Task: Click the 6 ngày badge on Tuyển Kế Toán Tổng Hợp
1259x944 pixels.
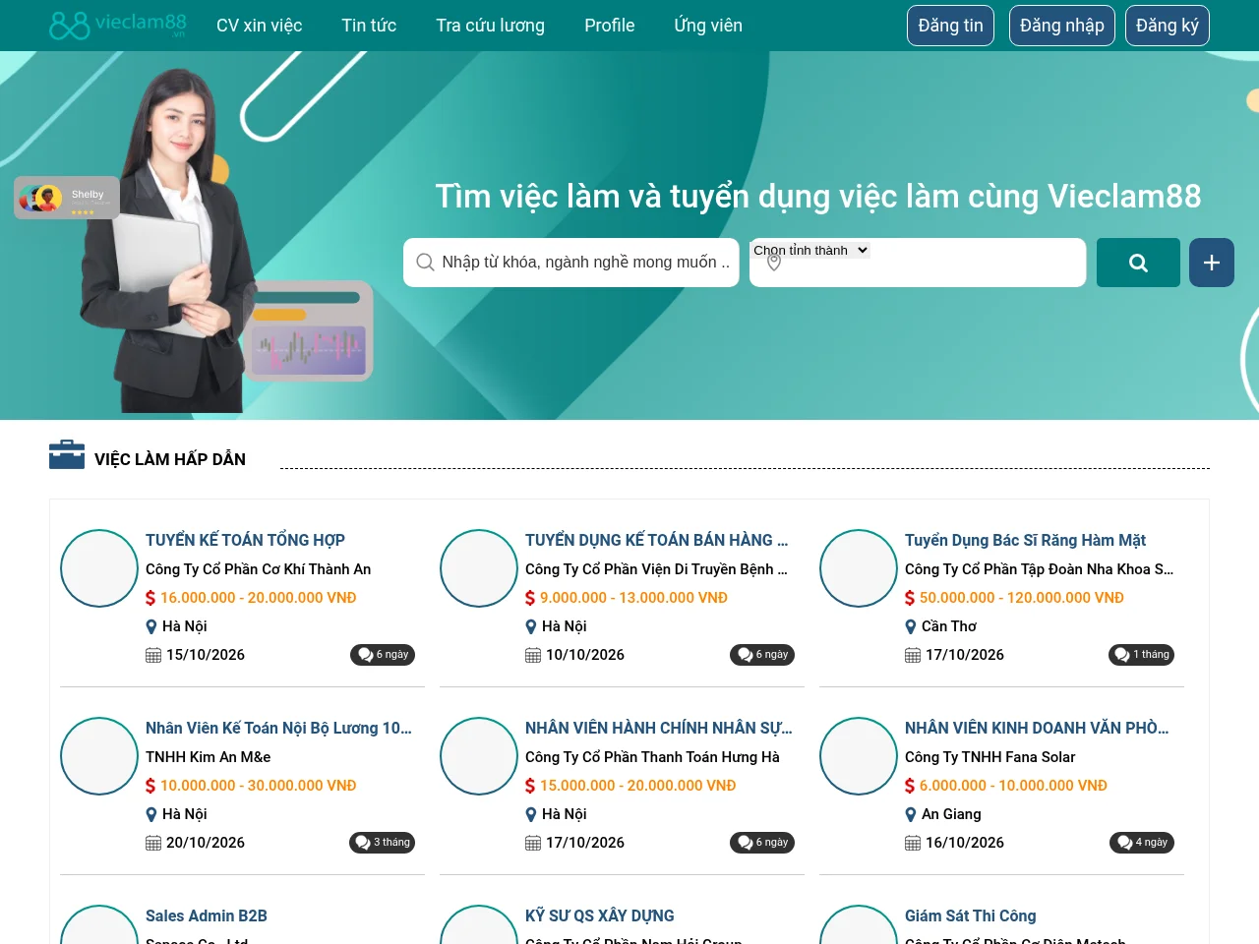Action: 383,655
